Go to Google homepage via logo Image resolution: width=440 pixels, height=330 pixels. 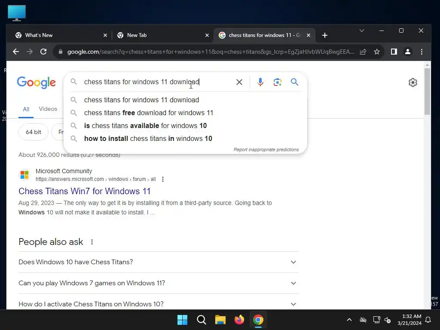(37, 82)
